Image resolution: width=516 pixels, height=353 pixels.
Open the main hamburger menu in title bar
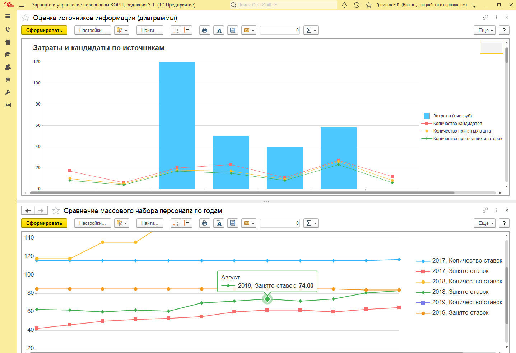point(22,5)
